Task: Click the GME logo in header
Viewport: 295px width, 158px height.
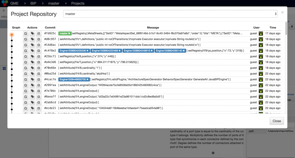Action: coord(4,3)
